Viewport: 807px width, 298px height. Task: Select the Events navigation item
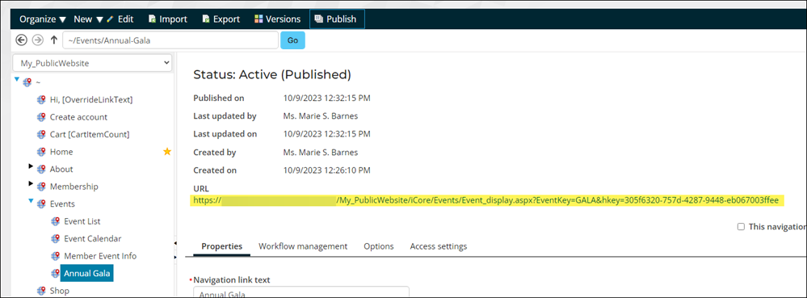[61, 204]
